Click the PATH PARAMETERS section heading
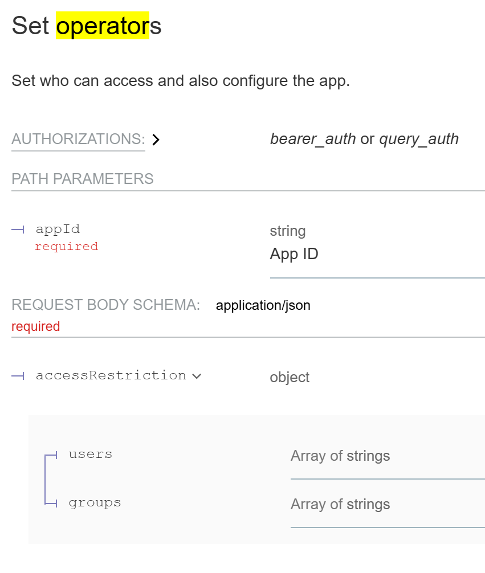 [x=83, y=179]
